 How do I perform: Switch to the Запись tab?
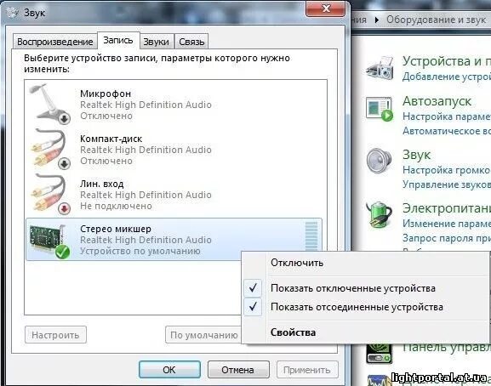(118, 40)
